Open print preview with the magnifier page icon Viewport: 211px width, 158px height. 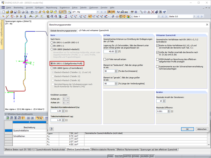click(27, 12)
